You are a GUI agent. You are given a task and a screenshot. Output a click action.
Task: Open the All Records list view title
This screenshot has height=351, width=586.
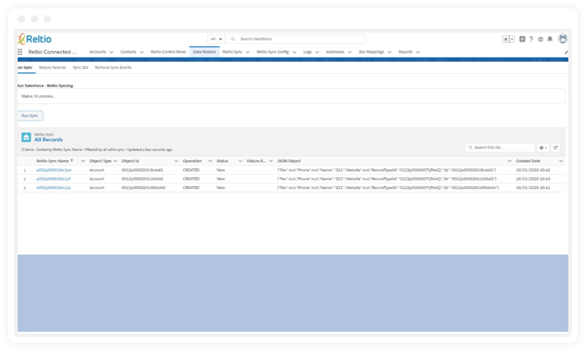[49, 139]
